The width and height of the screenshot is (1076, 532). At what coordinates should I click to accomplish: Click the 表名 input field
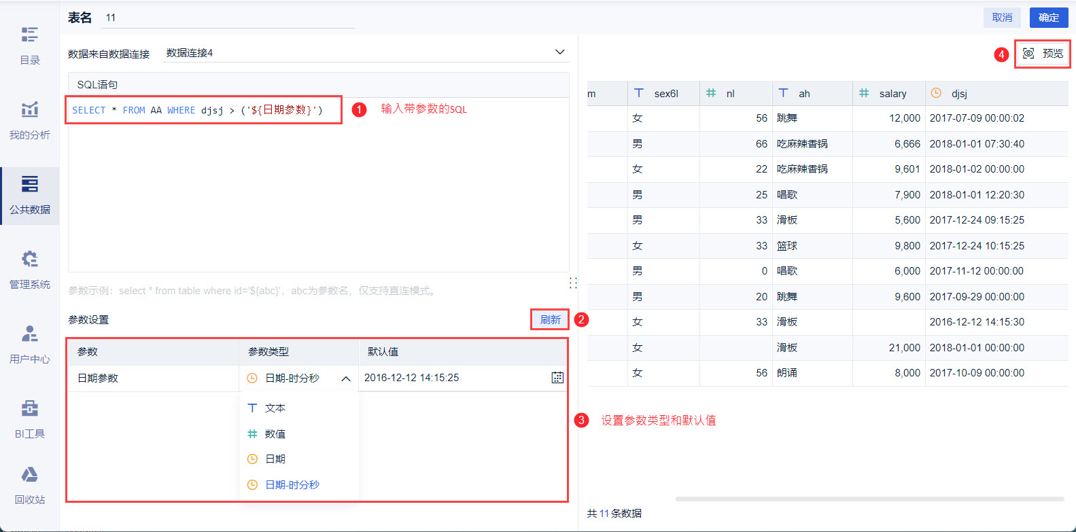click(228, 18)
